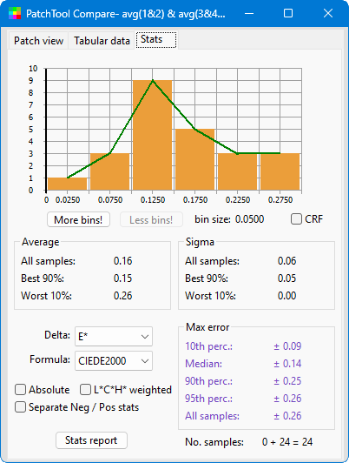Click Sigma Worst 10% value 0.00
The image size is (349, 463).
286,296
